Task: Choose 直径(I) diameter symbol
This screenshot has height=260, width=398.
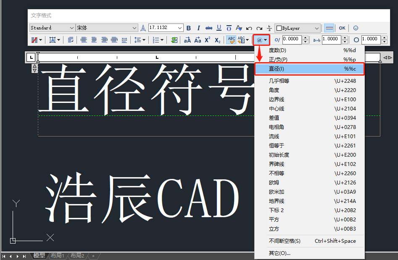Action: 310,69
